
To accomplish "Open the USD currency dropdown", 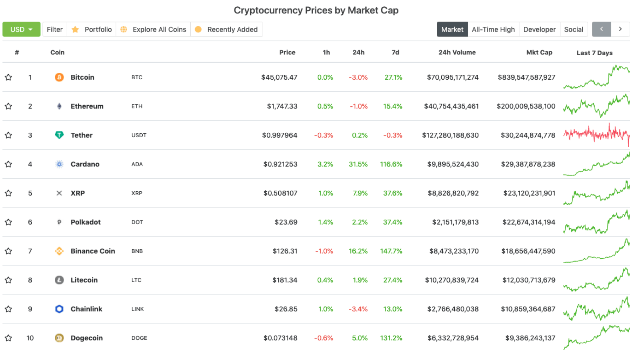I will click(21, 29).
